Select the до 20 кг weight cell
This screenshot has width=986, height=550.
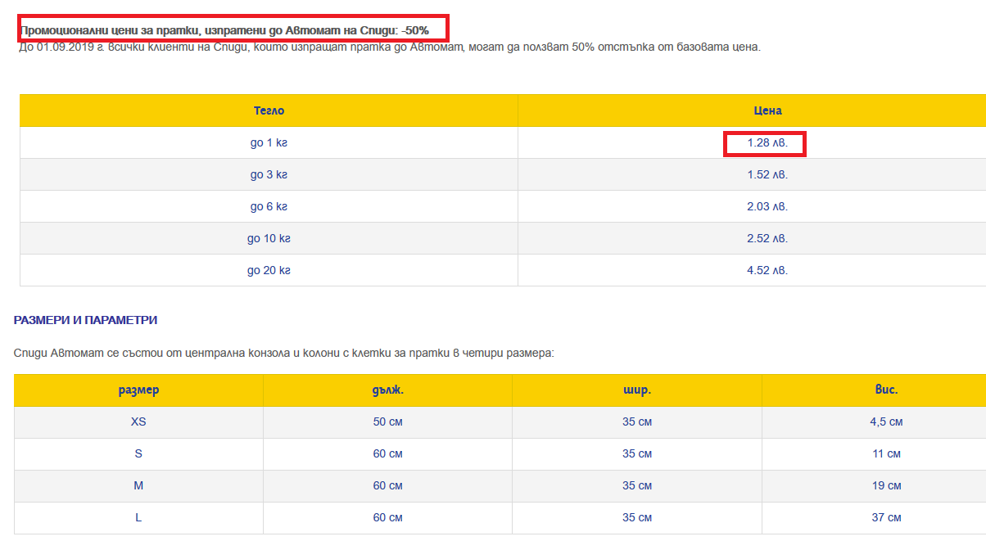point(269,271)
